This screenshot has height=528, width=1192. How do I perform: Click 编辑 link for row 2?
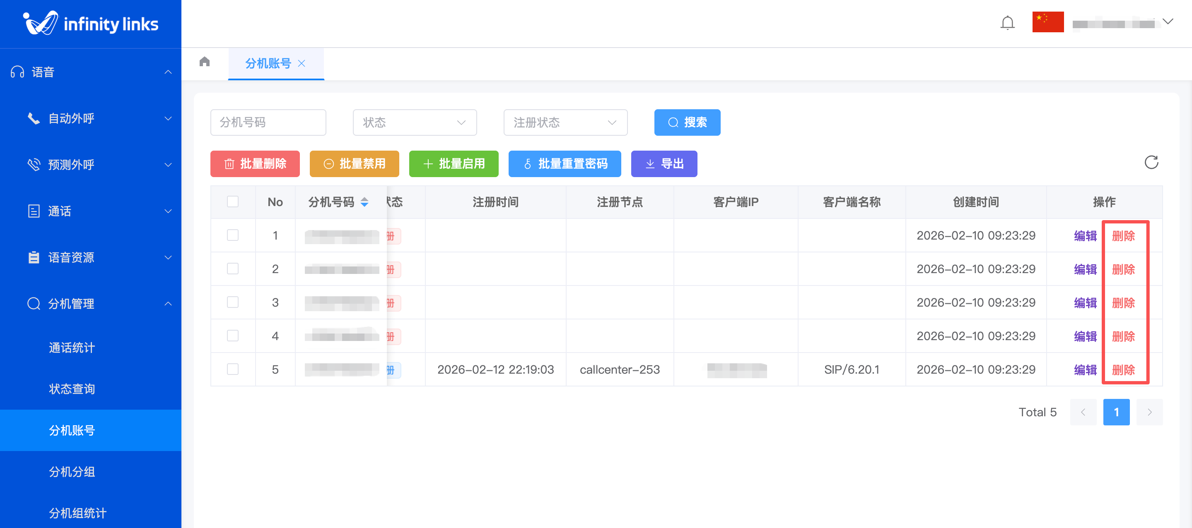coord(1085,269)
